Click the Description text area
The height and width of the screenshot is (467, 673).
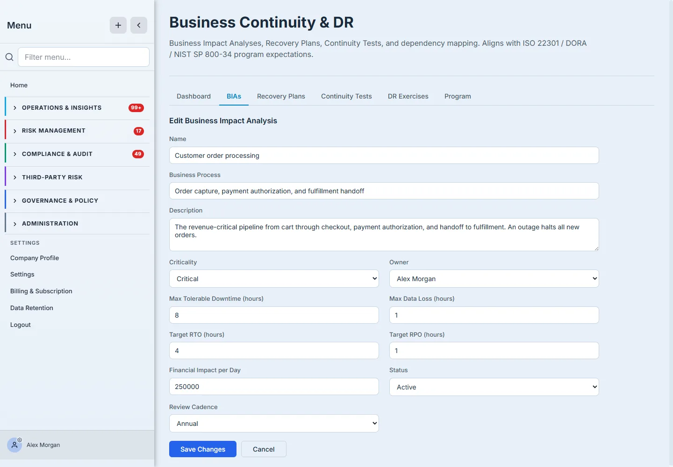point(384,234)
